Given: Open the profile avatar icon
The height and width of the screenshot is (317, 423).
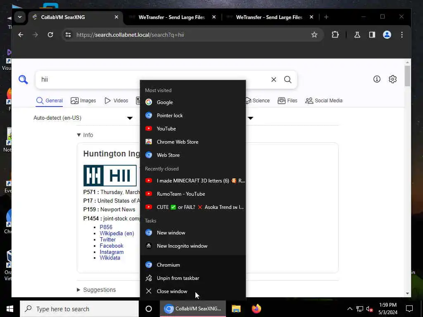Looking at the screenshot, I should point(387,35).
